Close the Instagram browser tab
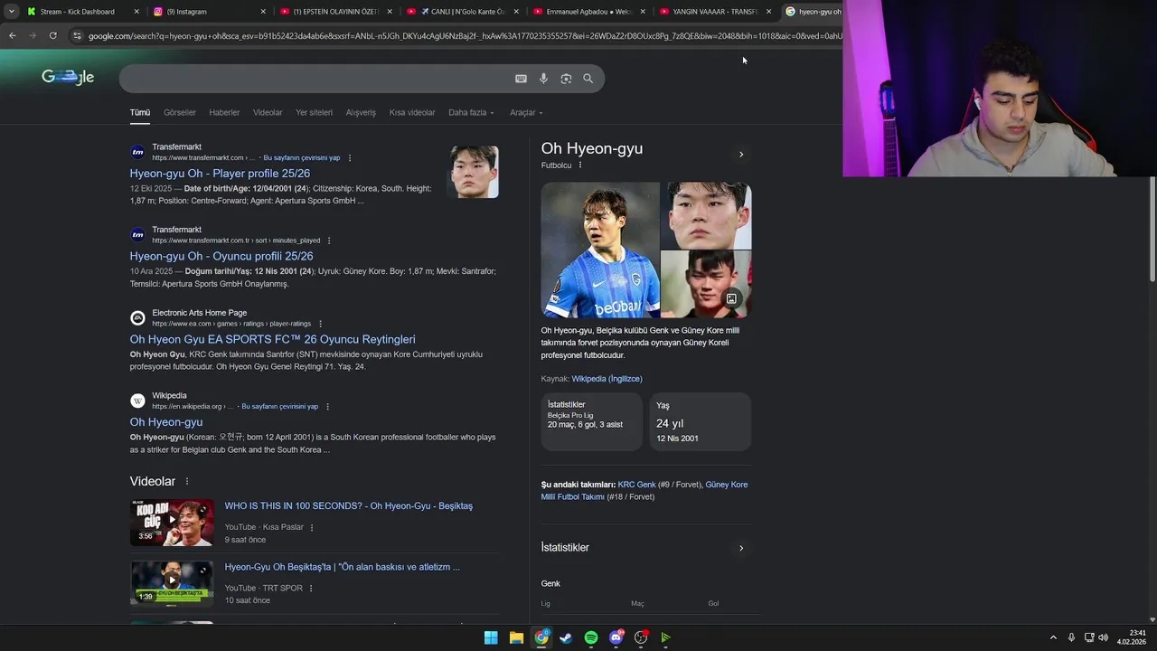The height and width of the screenshot is (651, 1157). click(263, 12)
